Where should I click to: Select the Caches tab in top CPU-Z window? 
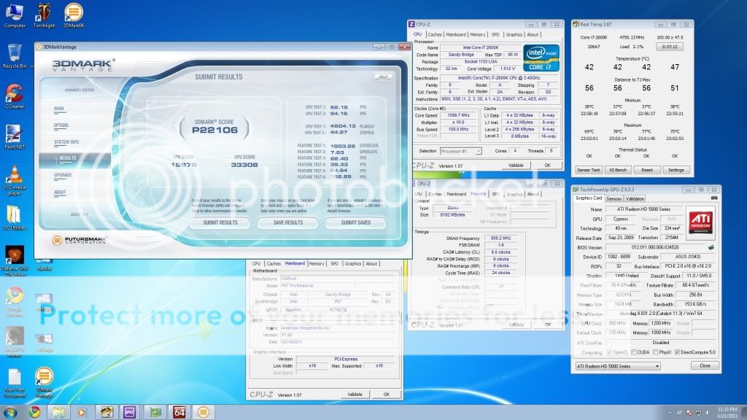pos(435,34)
